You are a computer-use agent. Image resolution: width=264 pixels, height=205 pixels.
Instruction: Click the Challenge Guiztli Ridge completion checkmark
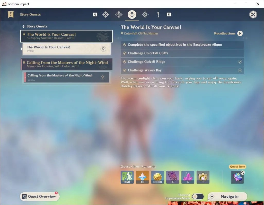point(240,62)
